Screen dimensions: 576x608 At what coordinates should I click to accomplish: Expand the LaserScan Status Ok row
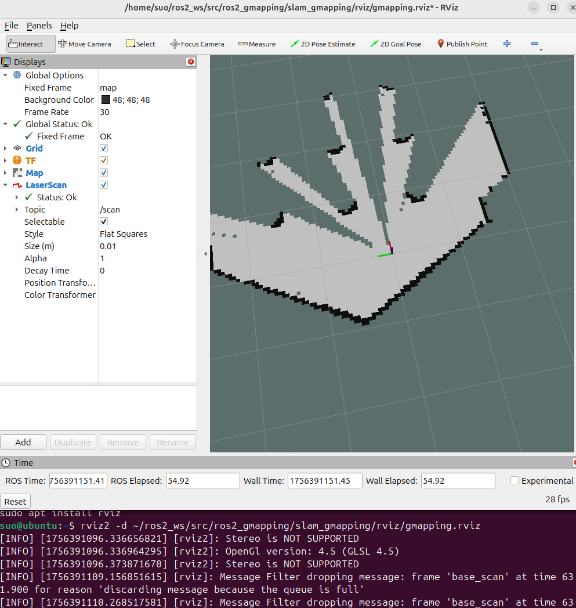click(x=17, y=197)
